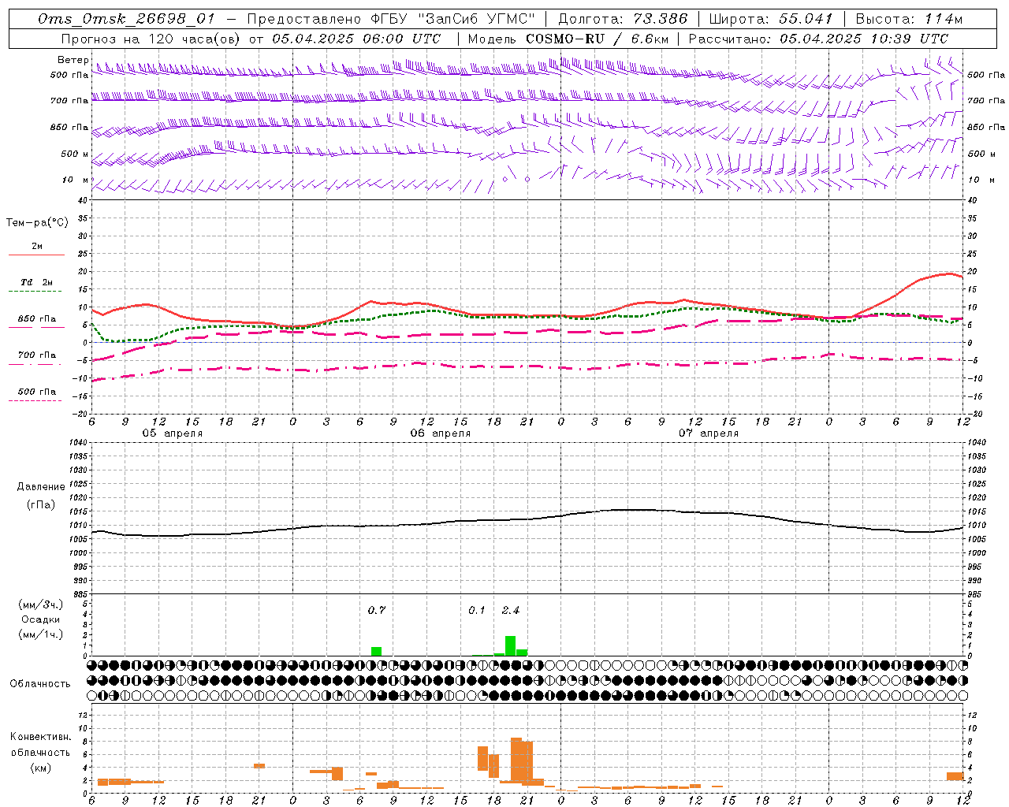Click the (км) unit label of convective cloudiness

point(41,768)
